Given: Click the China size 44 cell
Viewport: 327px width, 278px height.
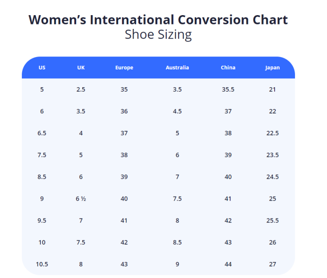Looking at the screenshot, I should click(x=228, y=264).
